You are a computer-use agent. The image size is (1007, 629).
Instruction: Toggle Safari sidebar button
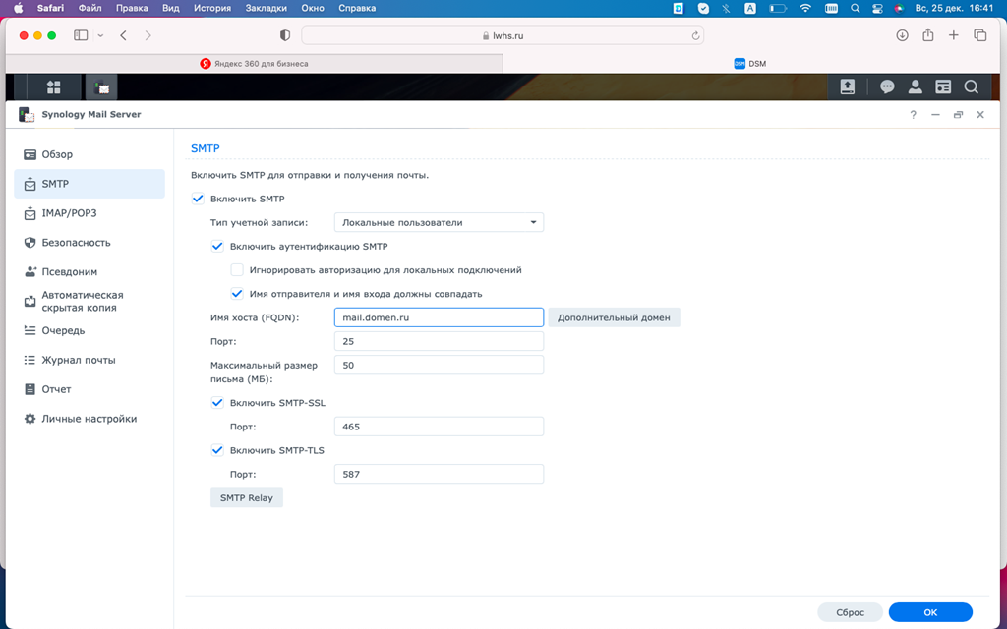pyautogui.click(x=81, y=36)
